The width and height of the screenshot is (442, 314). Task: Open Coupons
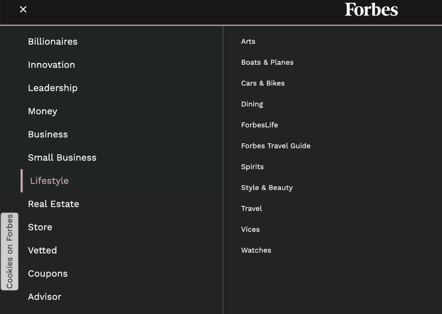(x=47, y=273)
